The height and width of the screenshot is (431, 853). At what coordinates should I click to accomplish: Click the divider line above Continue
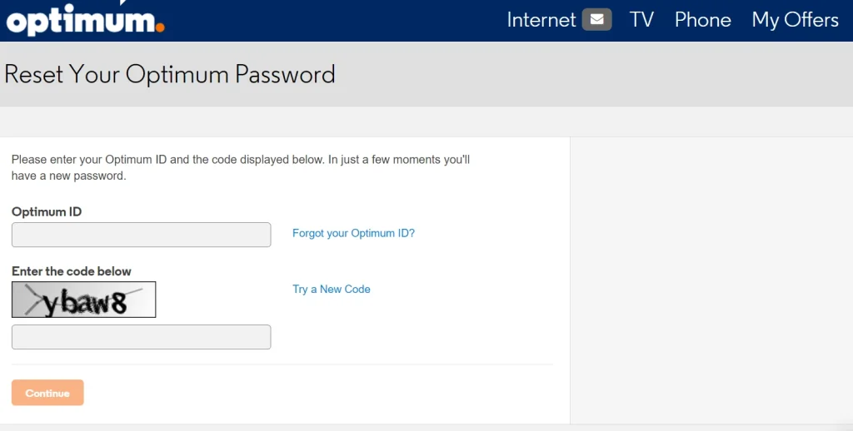point(282,364)
